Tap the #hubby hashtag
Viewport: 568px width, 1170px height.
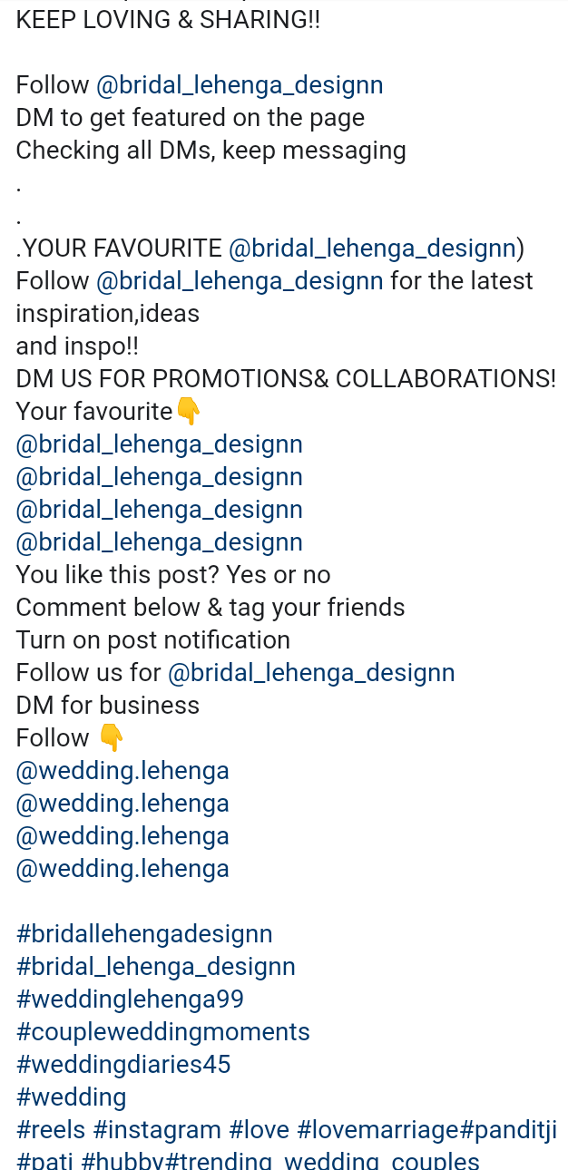click(x=122, y=1161)
